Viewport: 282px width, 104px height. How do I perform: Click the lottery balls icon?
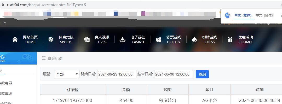[x=158, y=39]
